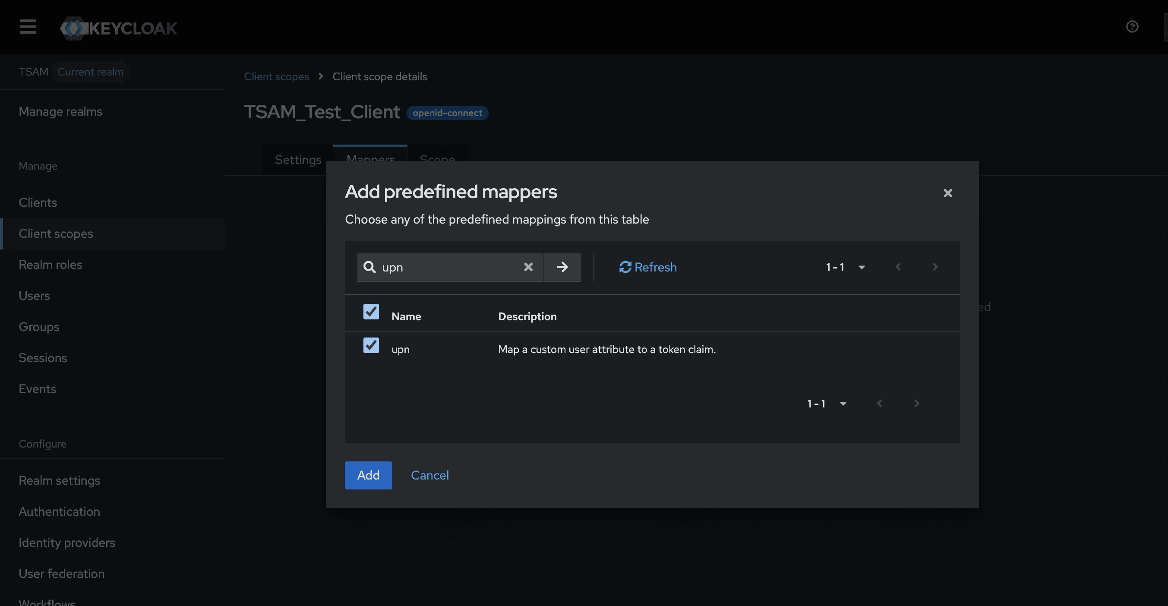Viewport: 1168px width, 606px height.
Task: Open Manage realms in sidebar
Action: click(60, 111)
